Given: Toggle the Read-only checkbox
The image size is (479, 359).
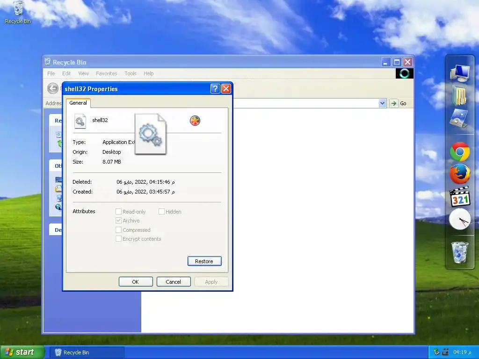Looking at the screenshot, I should coord(118,212).
